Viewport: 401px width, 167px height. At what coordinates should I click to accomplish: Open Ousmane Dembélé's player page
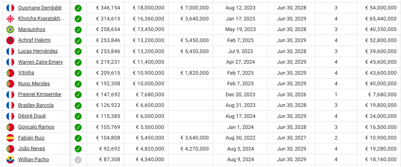tap(39, 7)
